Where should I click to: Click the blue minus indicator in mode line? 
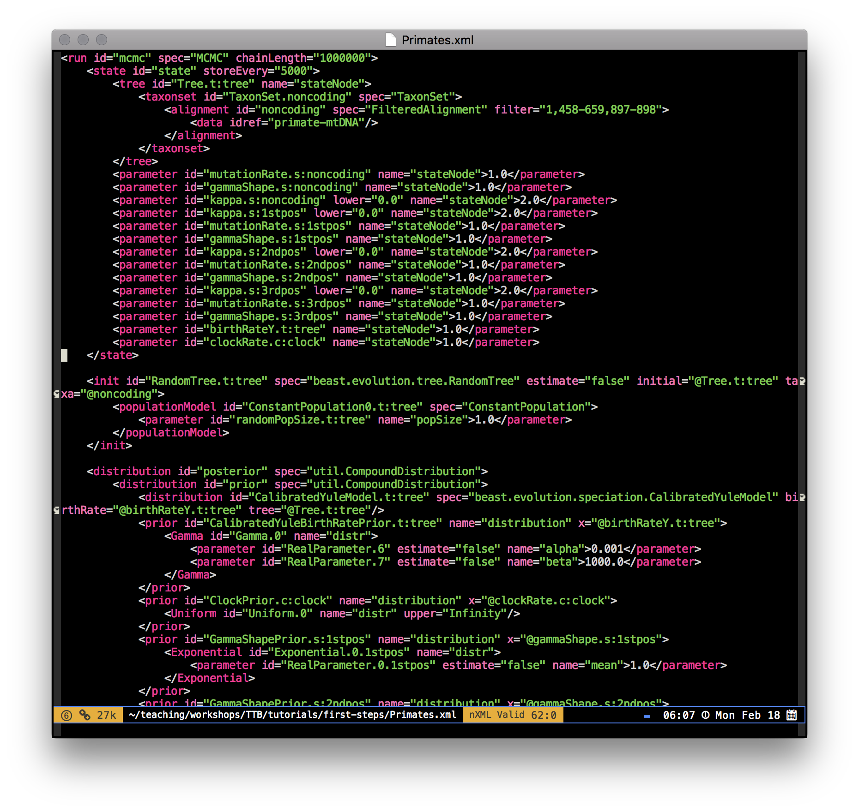(647, 716)
